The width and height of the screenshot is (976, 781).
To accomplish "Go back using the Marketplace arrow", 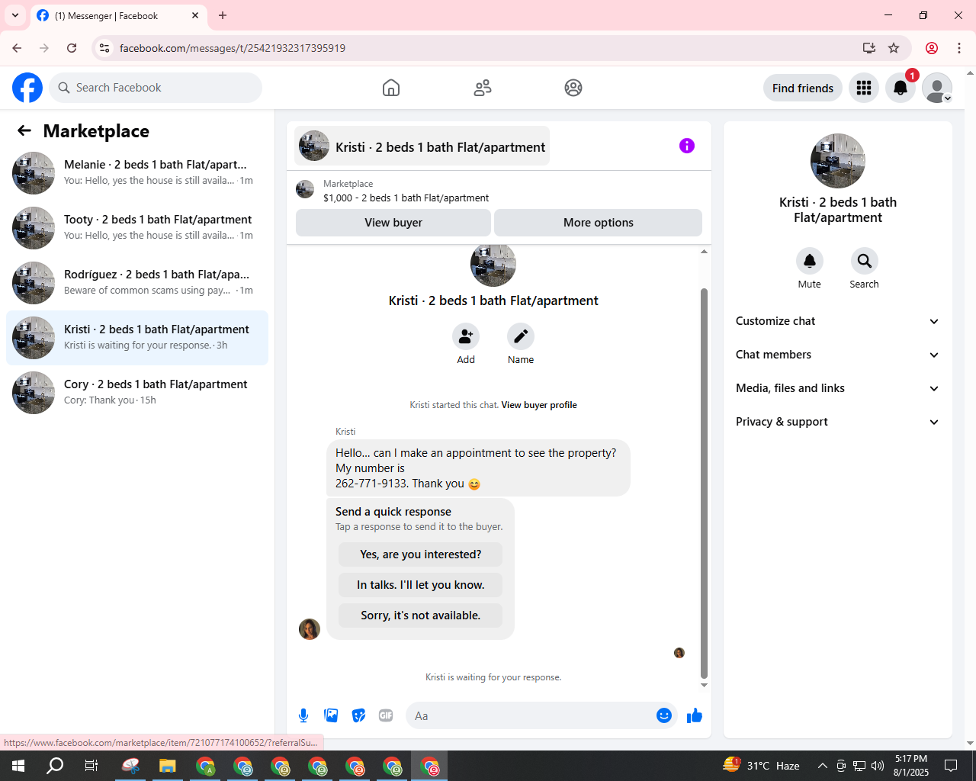I will pyautogui.click(x=24, y=130).
